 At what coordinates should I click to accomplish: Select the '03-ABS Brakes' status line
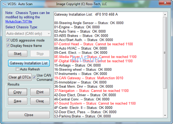pyautogui.click(x=81, y=36)
